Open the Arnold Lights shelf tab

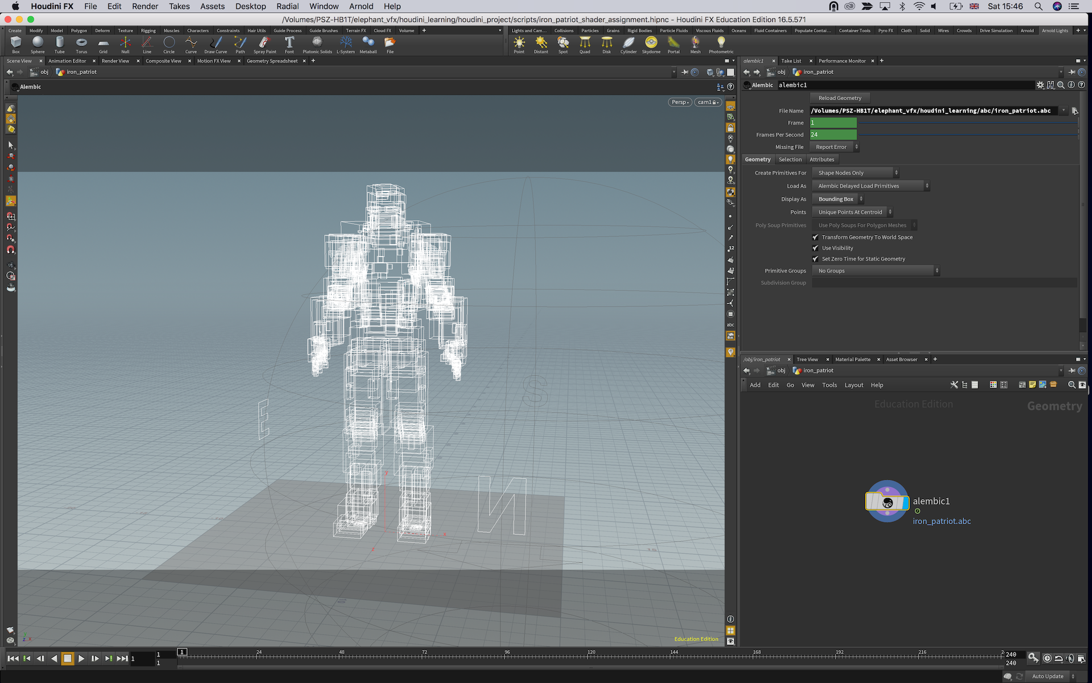point(1054,31)
